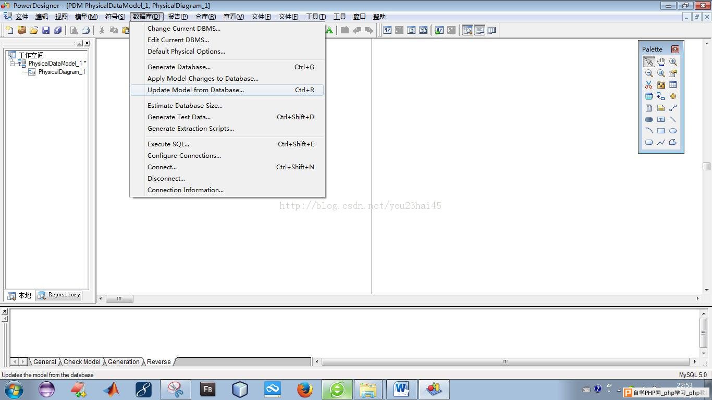712x400 pixels.
Task: Close the Palette panel
Action: [675, 49]
